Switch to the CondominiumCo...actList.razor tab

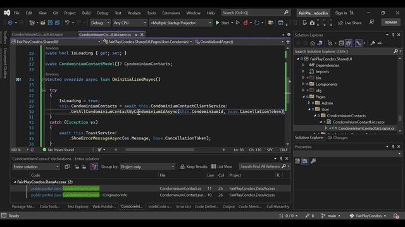[37, 34]
